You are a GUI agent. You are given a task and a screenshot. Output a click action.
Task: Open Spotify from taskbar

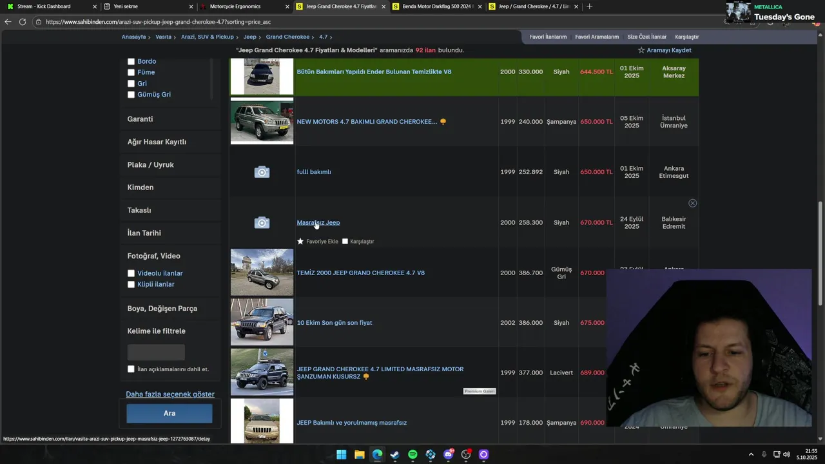point(412,454)
